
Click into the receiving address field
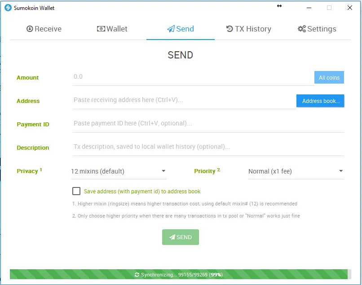tap(185, 101)
